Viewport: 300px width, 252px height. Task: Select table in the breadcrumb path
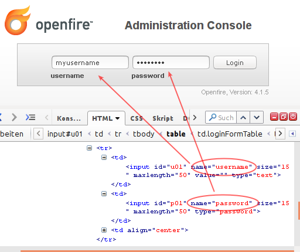(176, 134)
